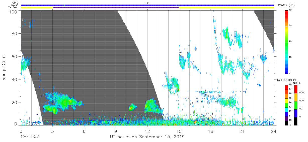Click the 100 tick on Range Gate axis
Screen dimensions: 308x142
coord(14,12)
